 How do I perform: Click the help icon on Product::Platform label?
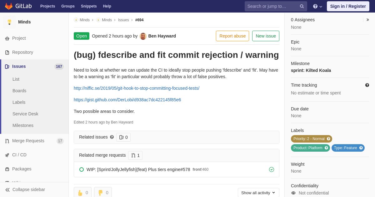326,148
